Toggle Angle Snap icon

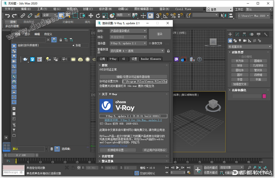(166, 16)
